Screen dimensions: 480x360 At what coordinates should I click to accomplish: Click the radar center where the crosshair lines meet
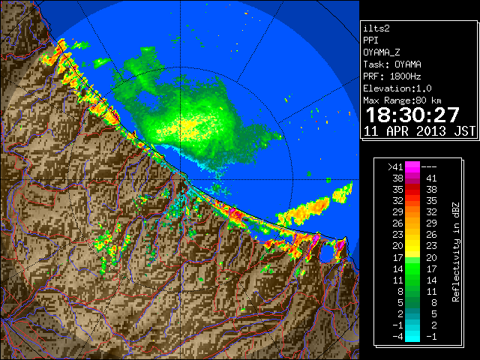point(180,180)
